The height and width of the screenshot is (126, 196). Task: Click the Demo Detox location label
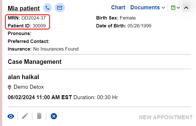[x=29, y=87]
